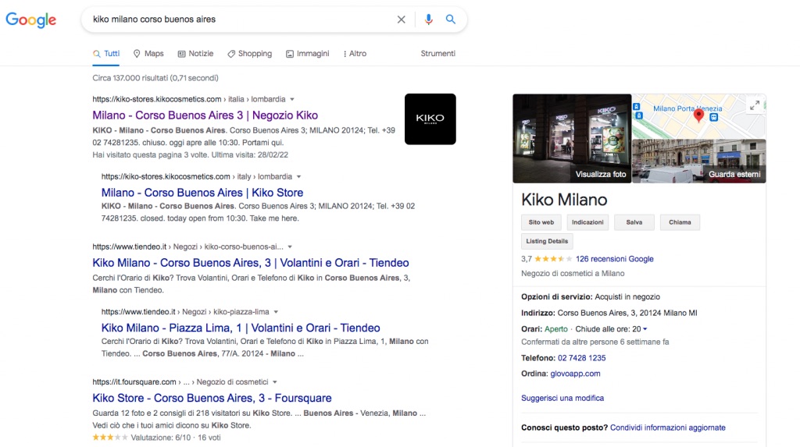
Task: Click the Indicazioni button
Action: tap(587, 222)
